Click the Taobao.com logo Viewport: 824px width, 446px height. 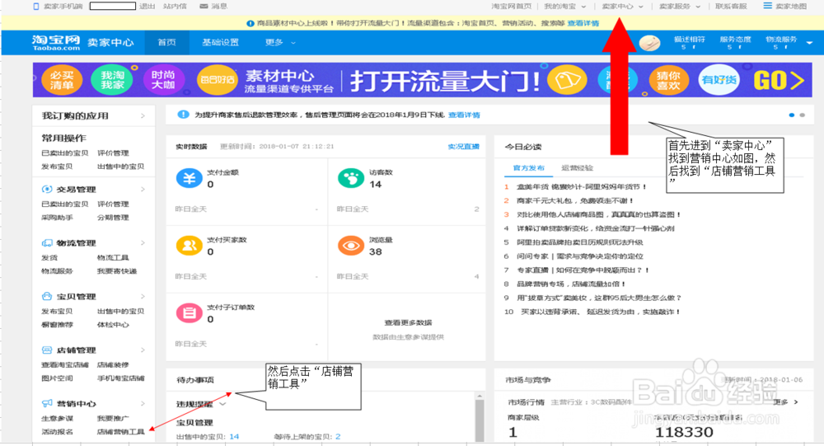pos(56,43)
